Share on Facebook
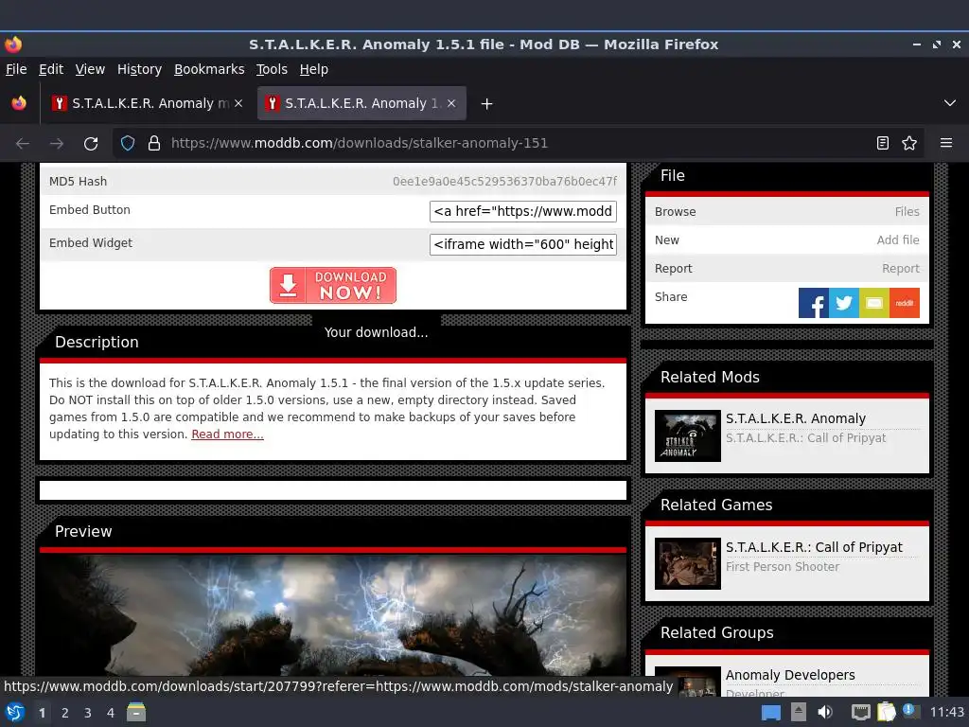The width and height of the screenshot is (969, 727). point(813,303)
